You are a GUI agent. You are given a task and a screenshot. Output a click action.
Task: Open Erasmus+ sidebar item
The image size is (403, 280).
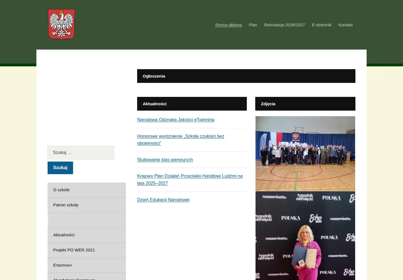point(87,265)
